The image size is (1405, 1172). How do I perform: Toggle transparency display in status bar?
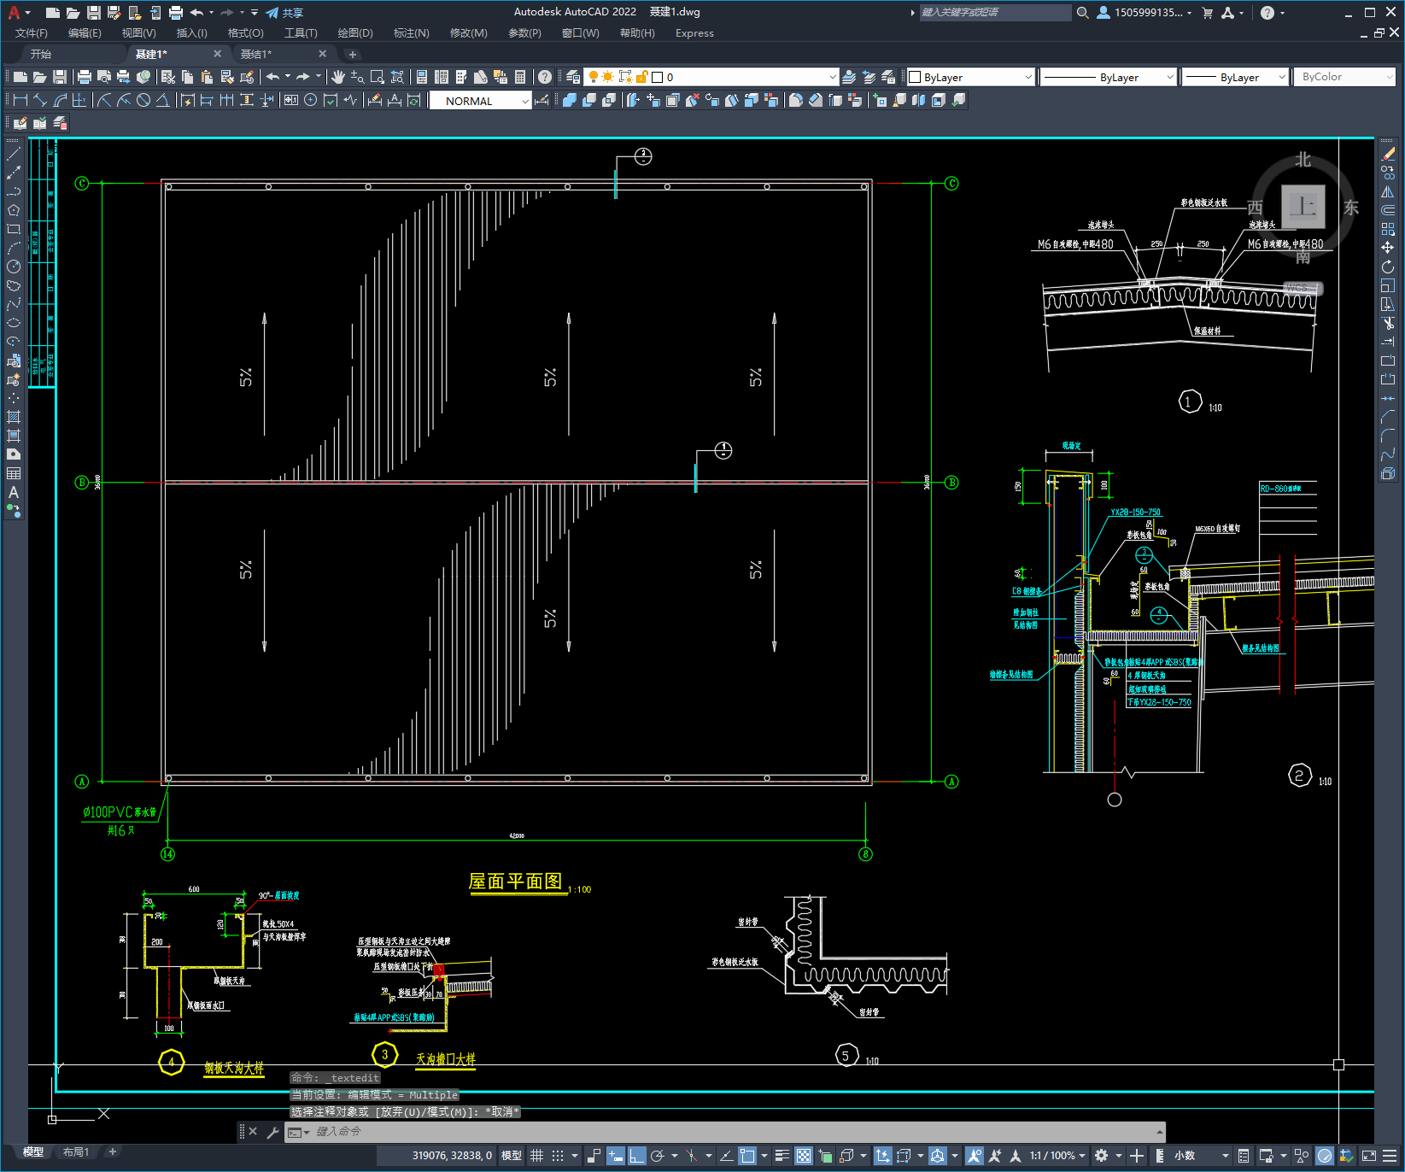pyautogui.click(x=804, y=1156)
